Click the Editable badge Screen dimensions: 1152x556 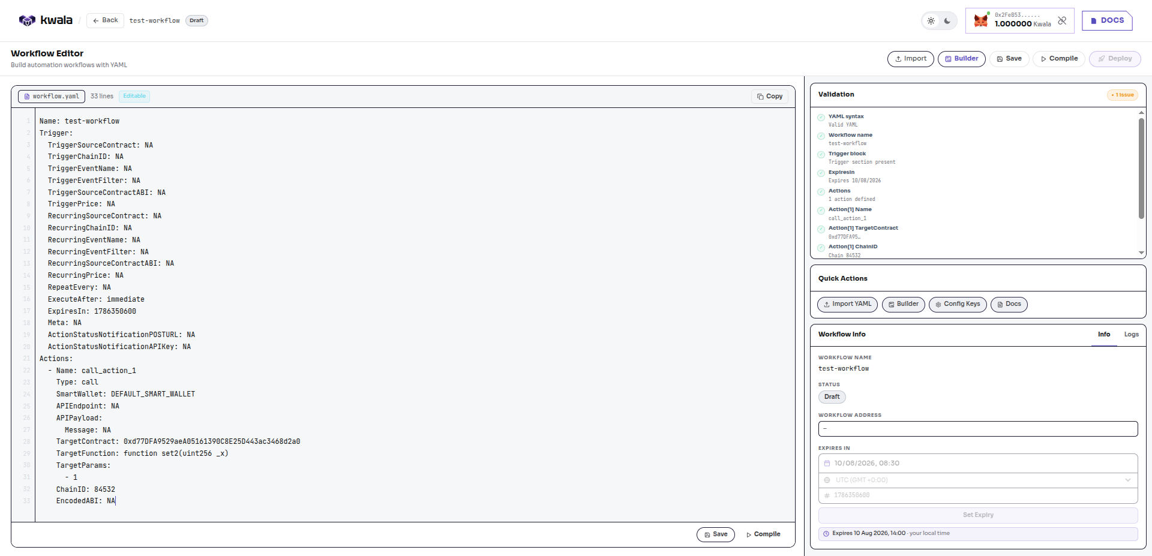coord(134,96)
